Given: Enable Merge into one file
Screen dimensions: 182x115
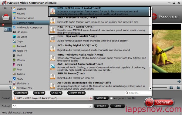Looking at the screenshot, I should pyautogui.click(x=111, y=98).
